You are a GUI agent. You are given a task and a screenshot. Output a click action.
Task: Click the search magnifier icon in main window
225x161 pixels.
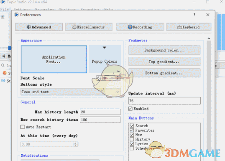pyautogui.click(x=3, y=65)
